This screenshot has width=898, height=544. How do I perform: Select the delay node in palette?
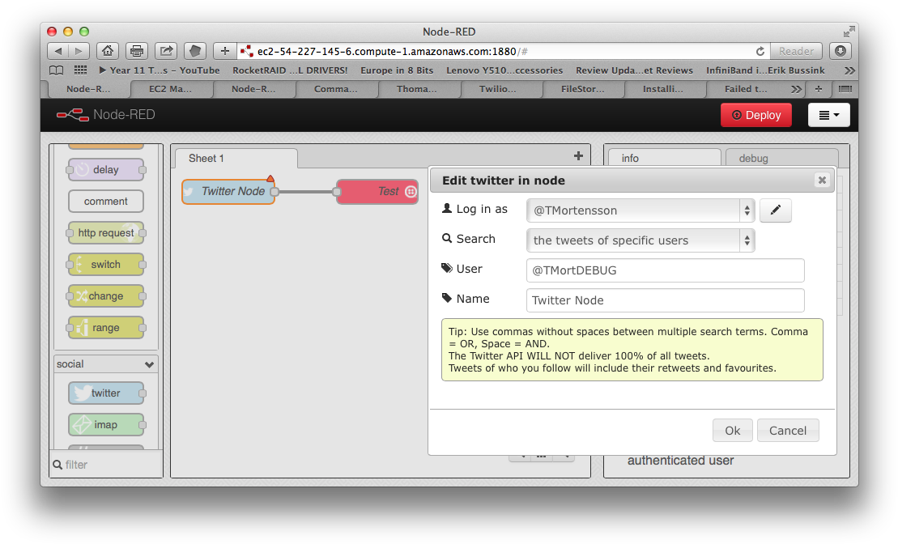[106, 170]
